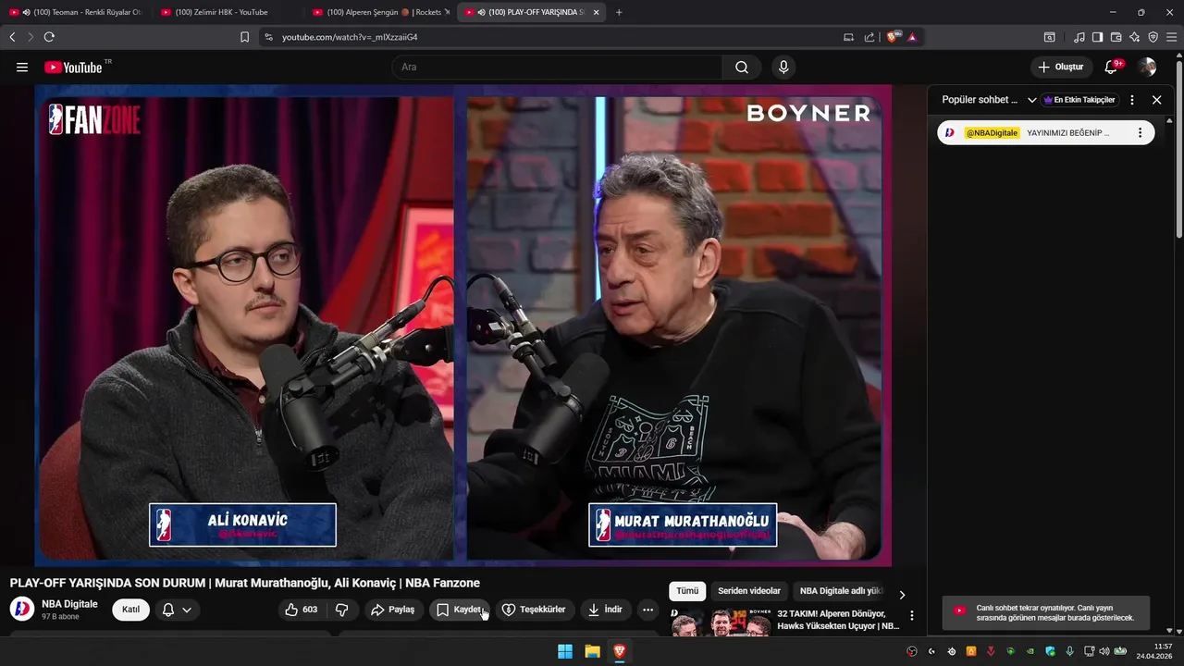Open Brave VPN shield icon
This screenshot has width=1184, height=666.
coord(1153,37)
